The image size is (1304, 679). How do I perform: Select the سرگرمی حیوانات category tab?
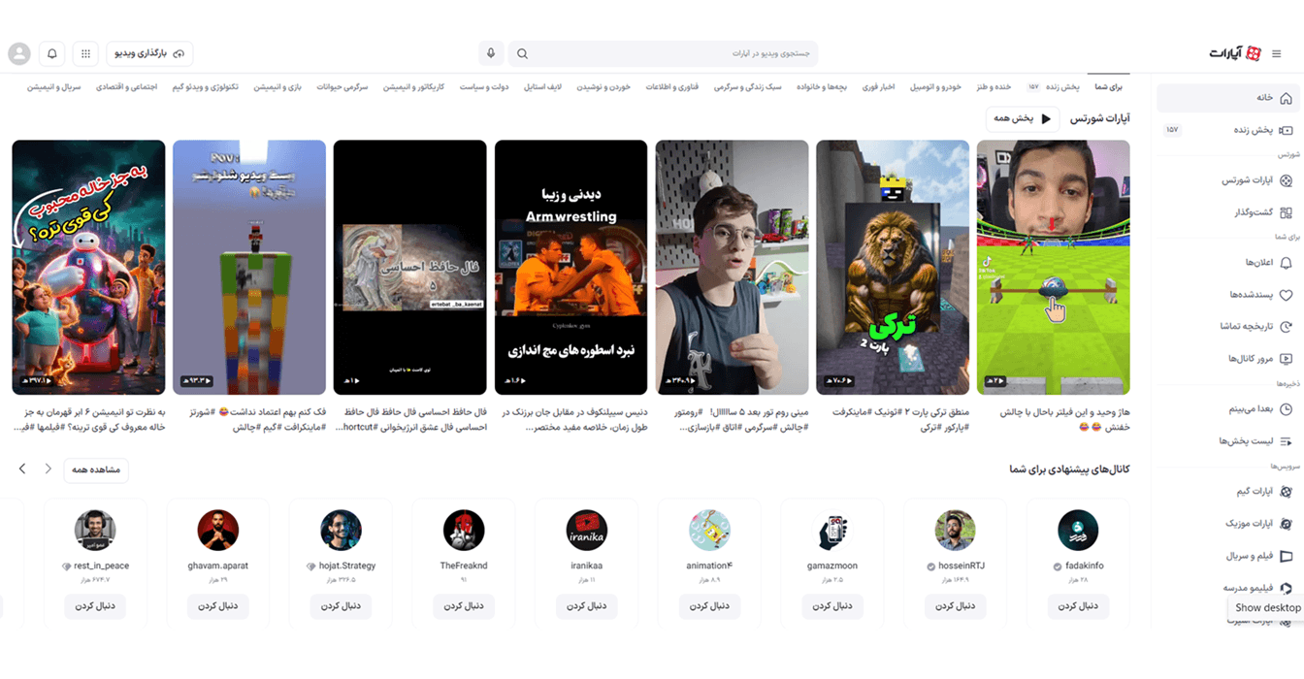click(342, 87)
